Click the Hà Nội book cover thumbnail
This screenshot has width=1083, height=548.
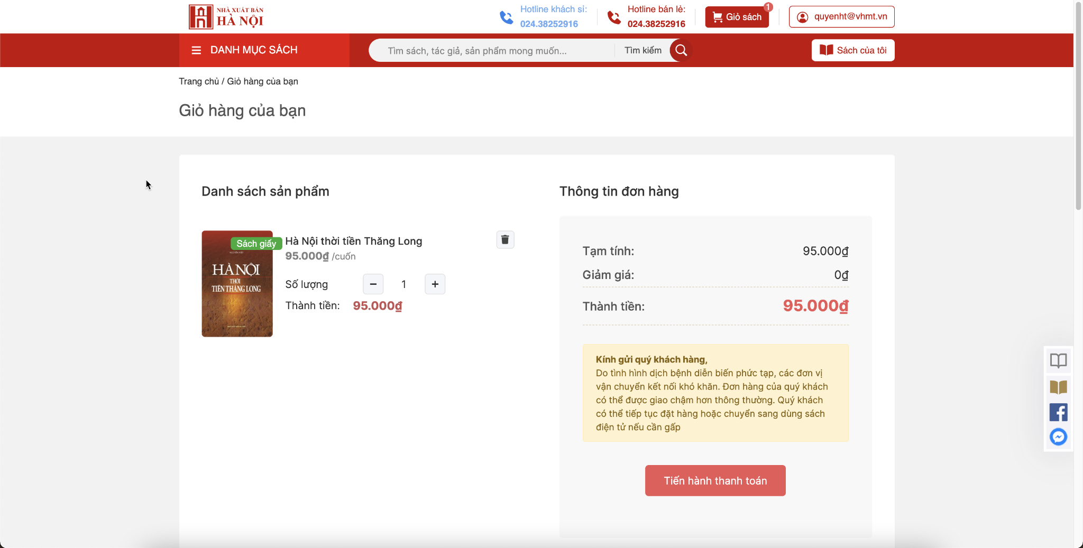237,284
